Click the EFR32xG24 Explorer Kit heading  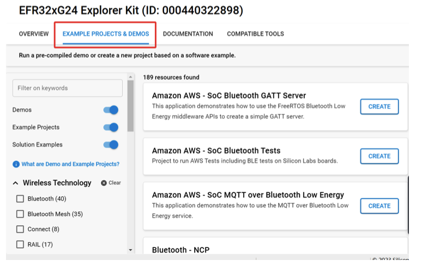(x=131, y=10)
